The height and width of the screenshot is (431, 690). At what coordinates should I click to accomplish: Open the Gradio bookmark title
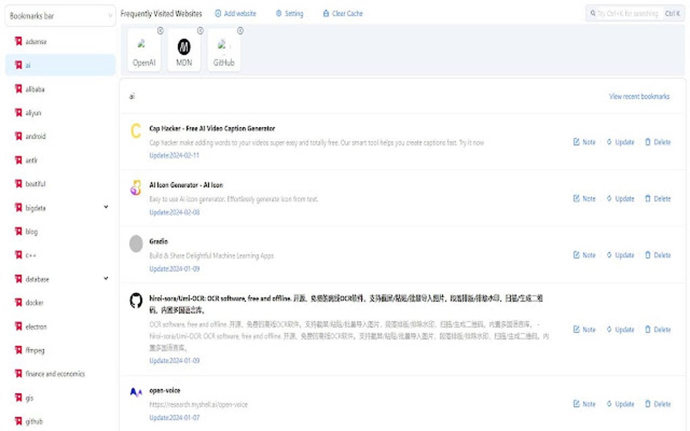(x=158, y=241)
